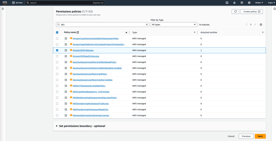The width and height of the screenshot is (276, 141).
Task: Click the AWS top search field
Action: tap(65, 3)
